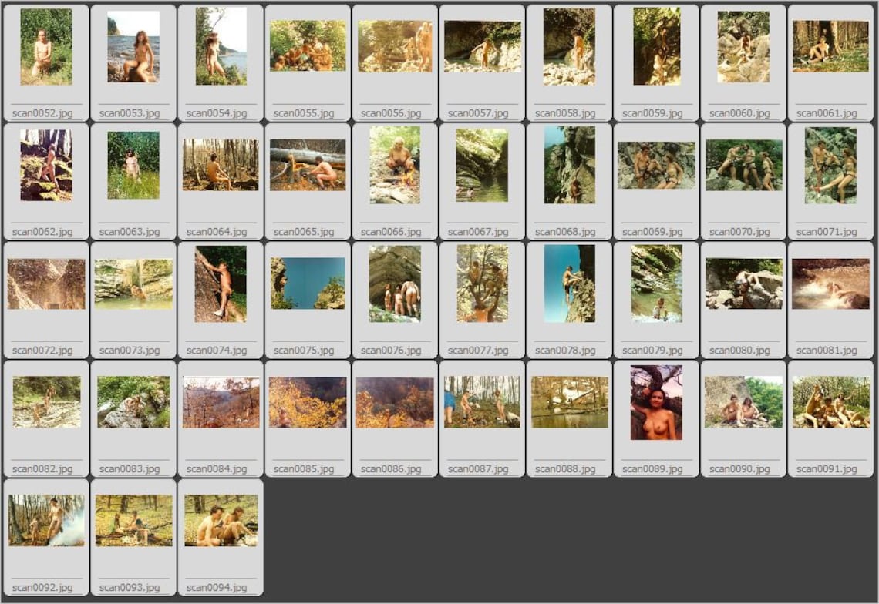Viewport: 879px width, 604px height.
Task: Click the scan0091.jpg thumbnail
Action: tap(830, 402)
